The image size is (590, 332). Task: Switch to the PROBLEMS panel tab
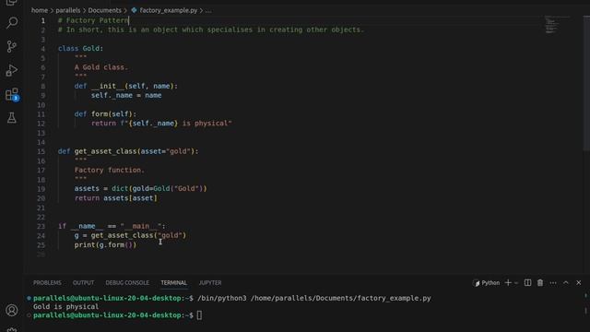coord(47,283)
